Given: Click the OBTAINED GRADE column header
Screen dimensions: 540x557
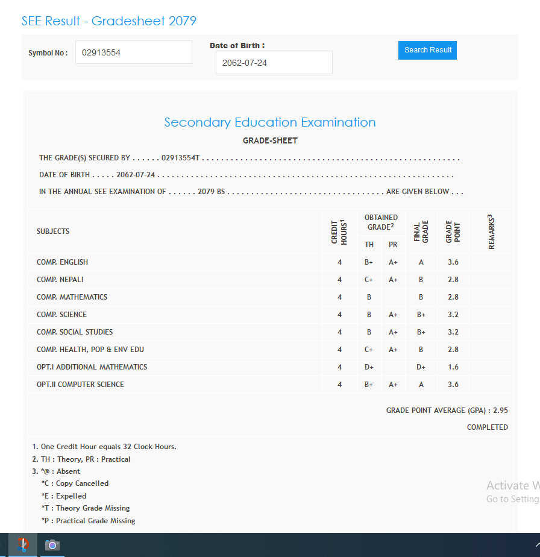Looking at the screenshot, I should pyautogui.click(x=381, y=222).
